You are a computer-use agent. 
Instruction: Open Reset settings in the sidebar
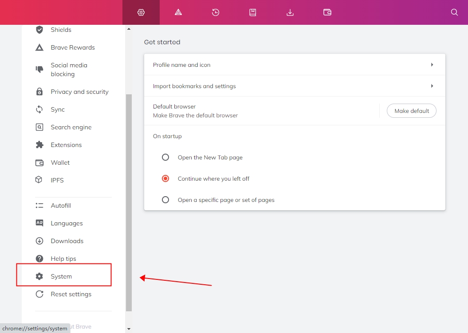coord(71,294)
